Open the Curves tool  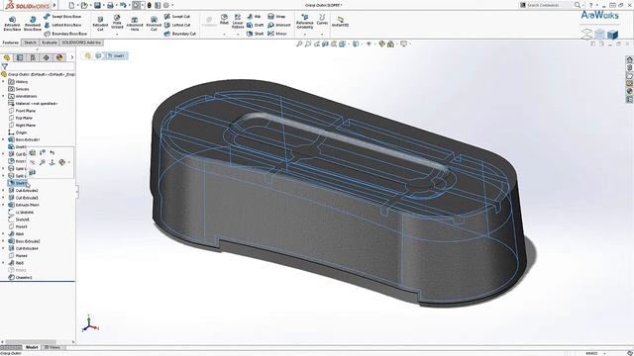[322, 20]
